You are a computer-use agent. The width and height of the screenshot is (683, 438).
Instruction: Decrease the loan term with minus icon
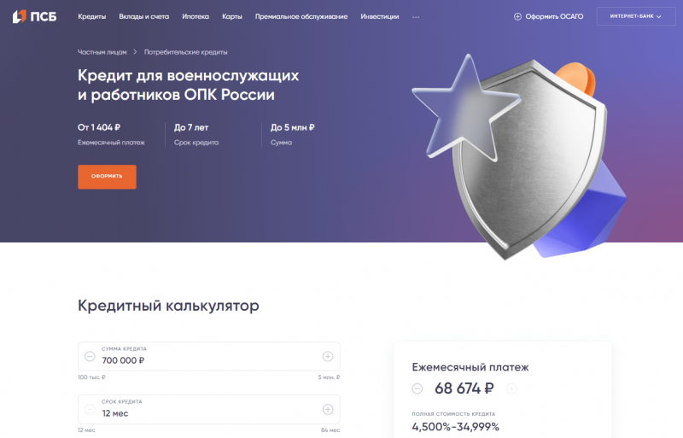(90, 409)
